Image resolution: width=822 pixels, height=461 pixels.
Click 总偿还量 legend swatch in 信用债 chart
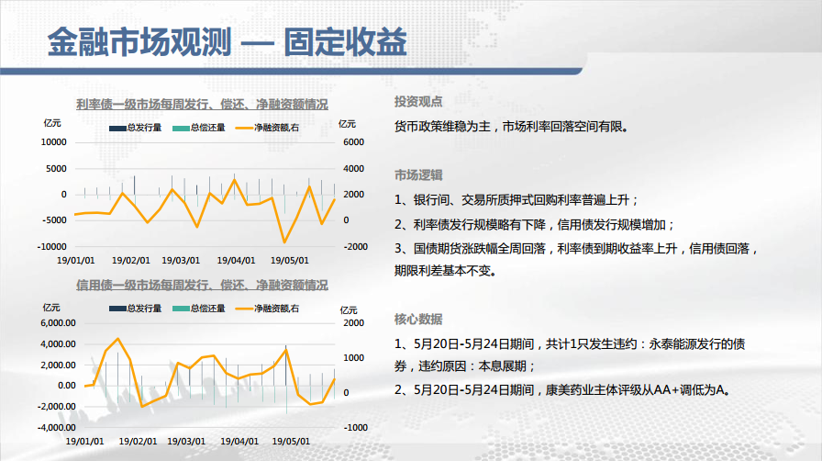(181, 309)
